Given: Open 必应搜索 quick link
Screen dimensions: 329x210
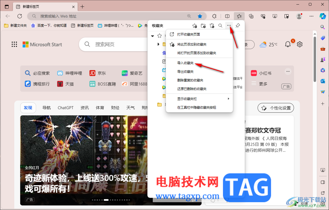Looking at the screenshot, I should pyautogui.click(x=37, y=73).
